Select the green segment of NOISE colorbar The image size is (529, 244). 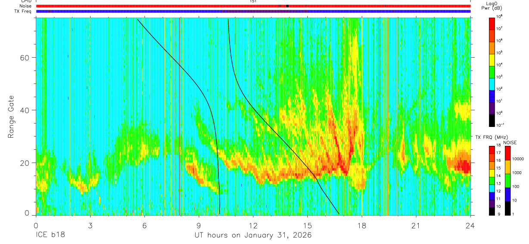(507, 180)
